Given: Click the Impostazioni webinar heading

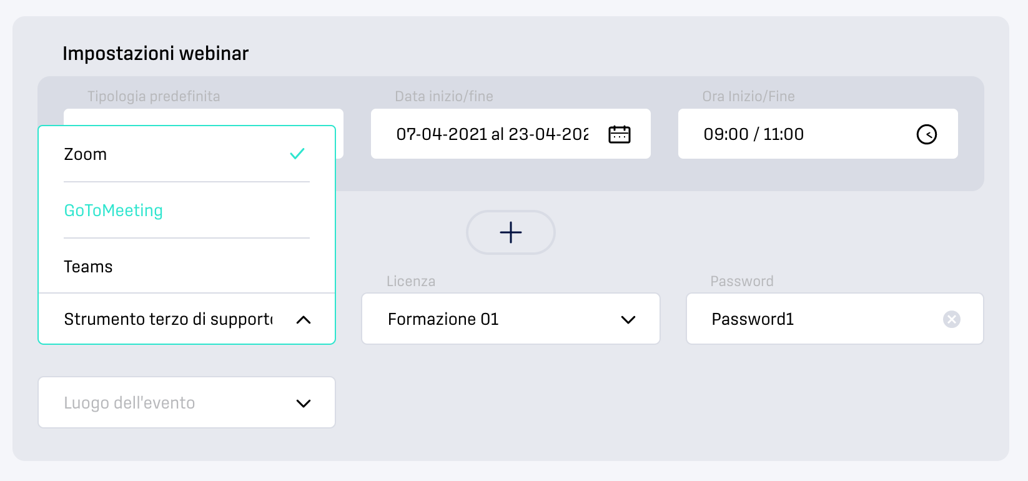Looking at the screenshot, I should coord(156,54).
